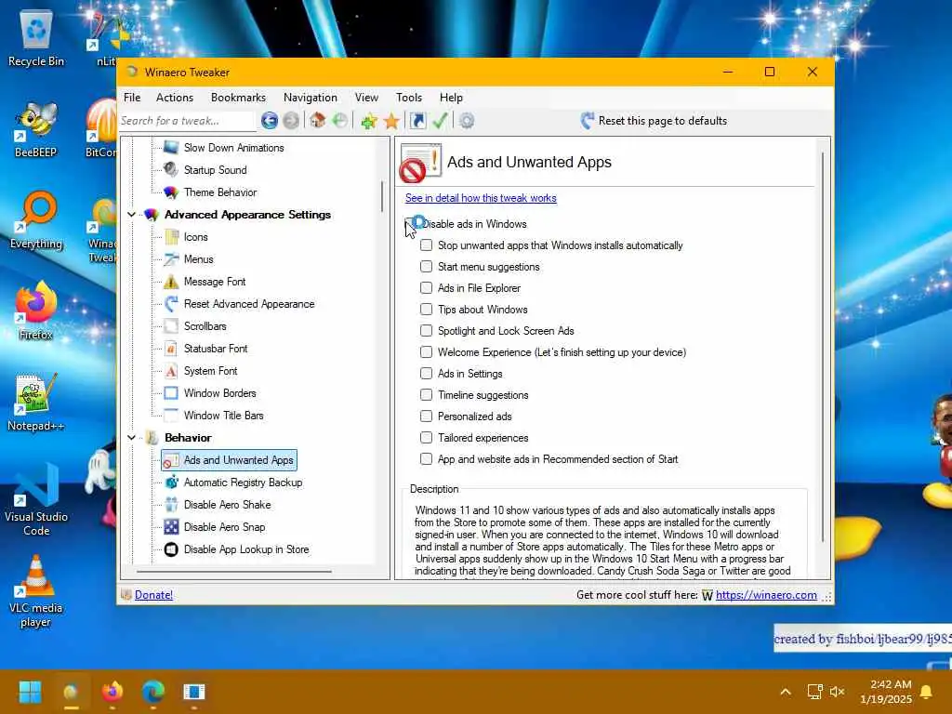
Task: Click See in detail how this tweak works
Action: (x=481, y=198)
